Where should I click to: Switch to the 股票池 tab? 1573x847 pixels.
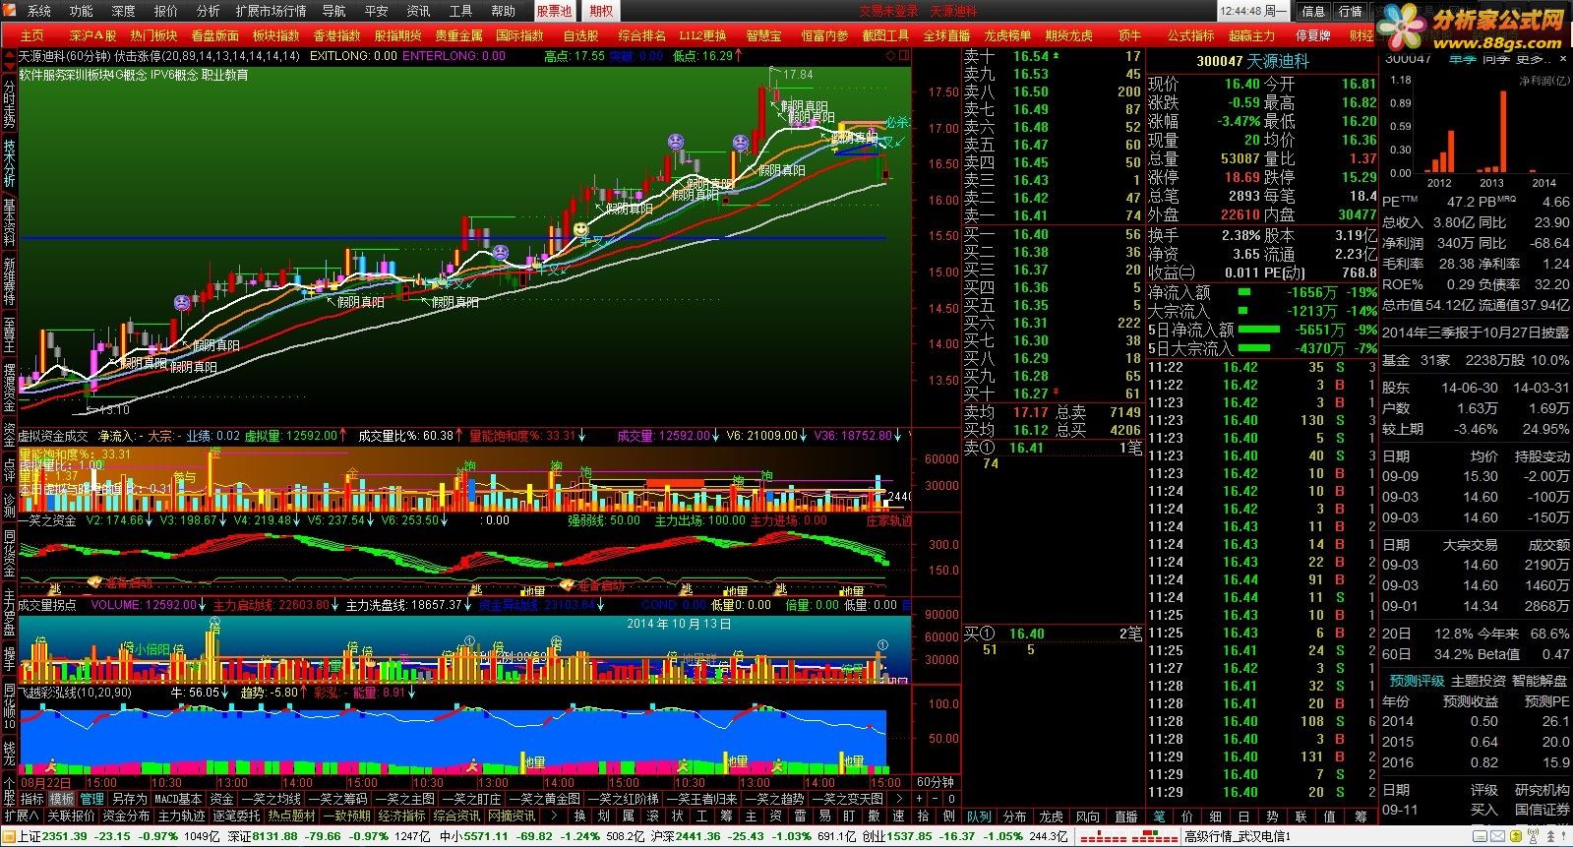[554, 11]
